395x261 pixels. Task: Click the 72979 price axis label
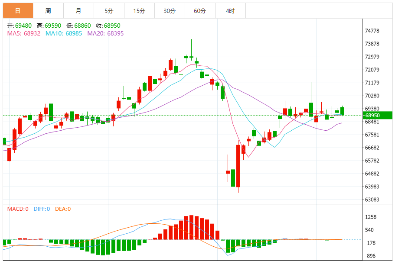pyautogui.click(x=372, y=57)
